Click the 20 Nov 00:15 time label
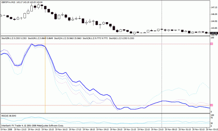The height and width of the screenshot is (131, 218). click(171, 130)
